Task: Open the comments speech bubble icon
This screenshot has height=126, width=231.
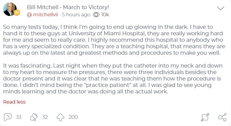Action: tap(8, 117)
